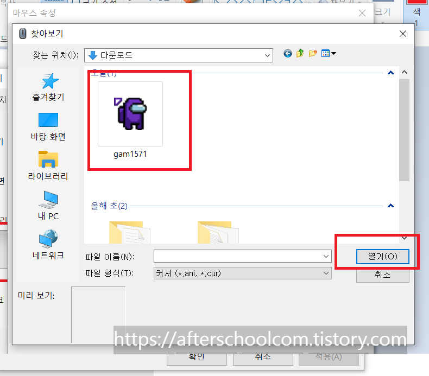
Task: Select the gam1571 cursor file thumbnail
Action: pyautogui.click(x=130, y=114)
